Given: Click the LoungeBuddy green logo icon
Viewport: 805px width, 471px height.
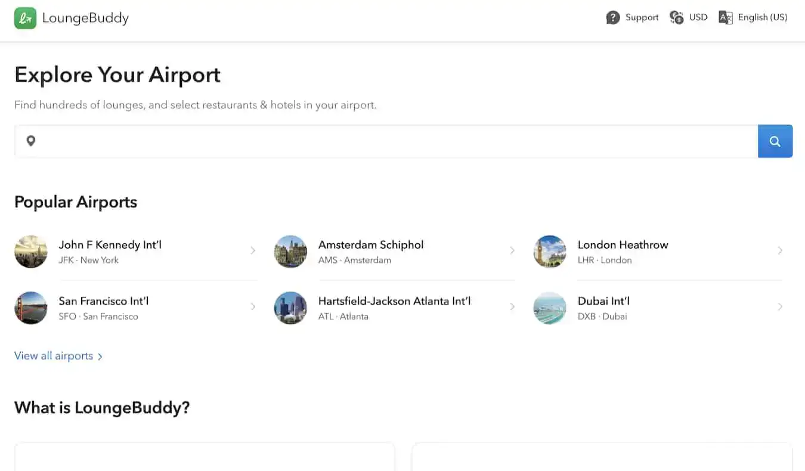Looking at the screenshot, I should point(25,18).
